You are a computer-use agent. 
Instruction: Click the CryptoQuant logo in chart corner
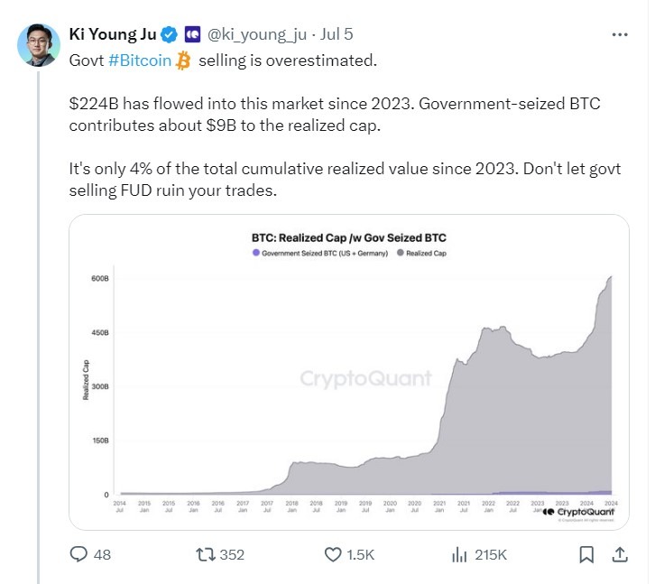(x=578, y=512)
